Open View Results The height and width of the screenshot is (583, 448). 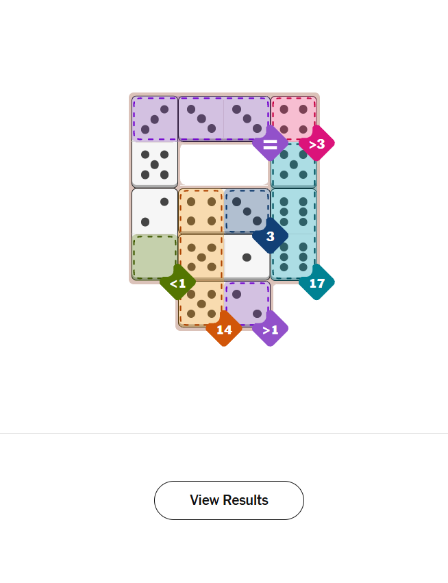229,500
